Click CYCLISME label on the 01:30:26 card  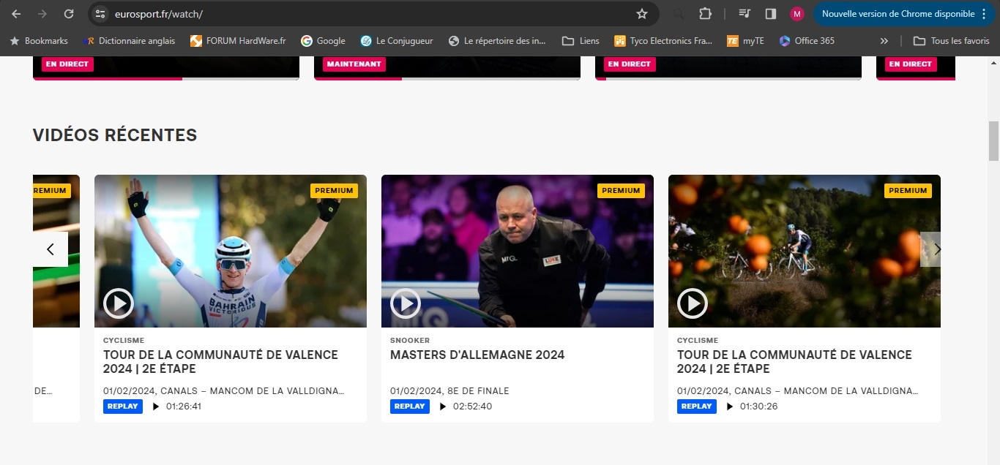tap(698, 341)
